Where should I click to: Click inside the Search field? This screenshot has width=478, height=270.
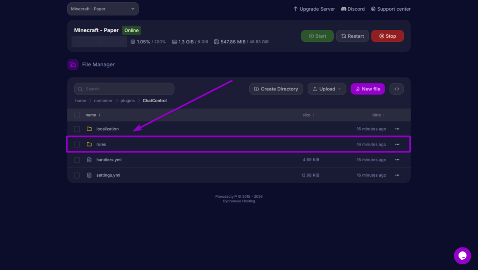(x=124, y=89)
